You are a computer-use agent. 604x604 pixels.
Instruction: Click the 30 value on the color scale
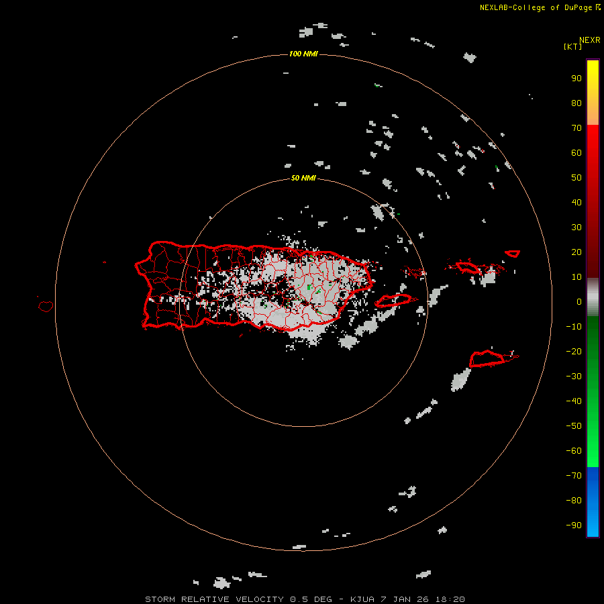coord(576,228)
